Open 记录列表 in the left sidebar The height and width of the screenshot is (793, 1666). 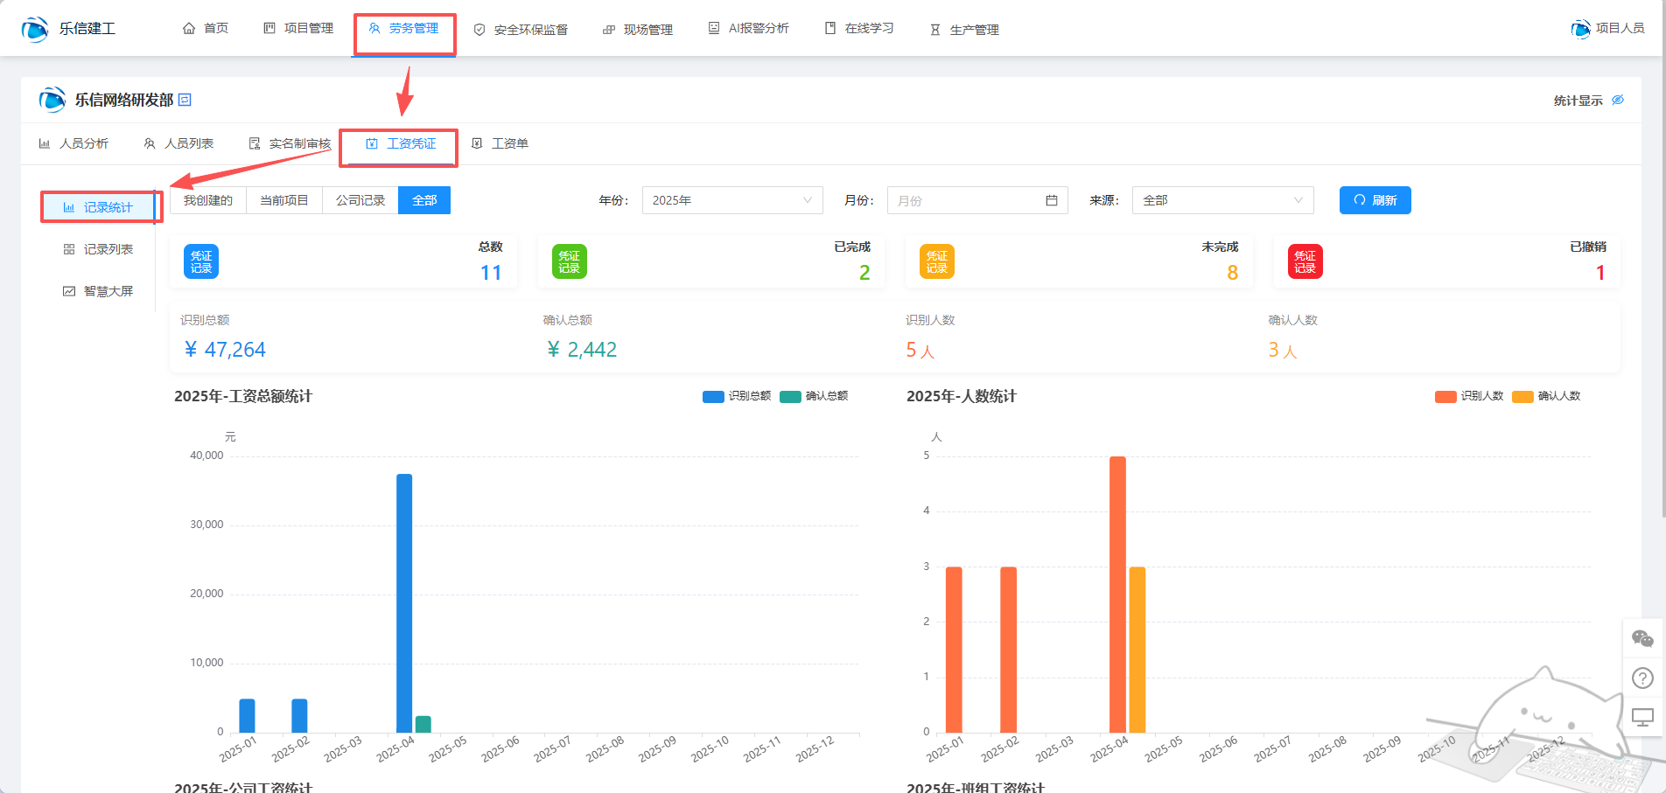99,249
